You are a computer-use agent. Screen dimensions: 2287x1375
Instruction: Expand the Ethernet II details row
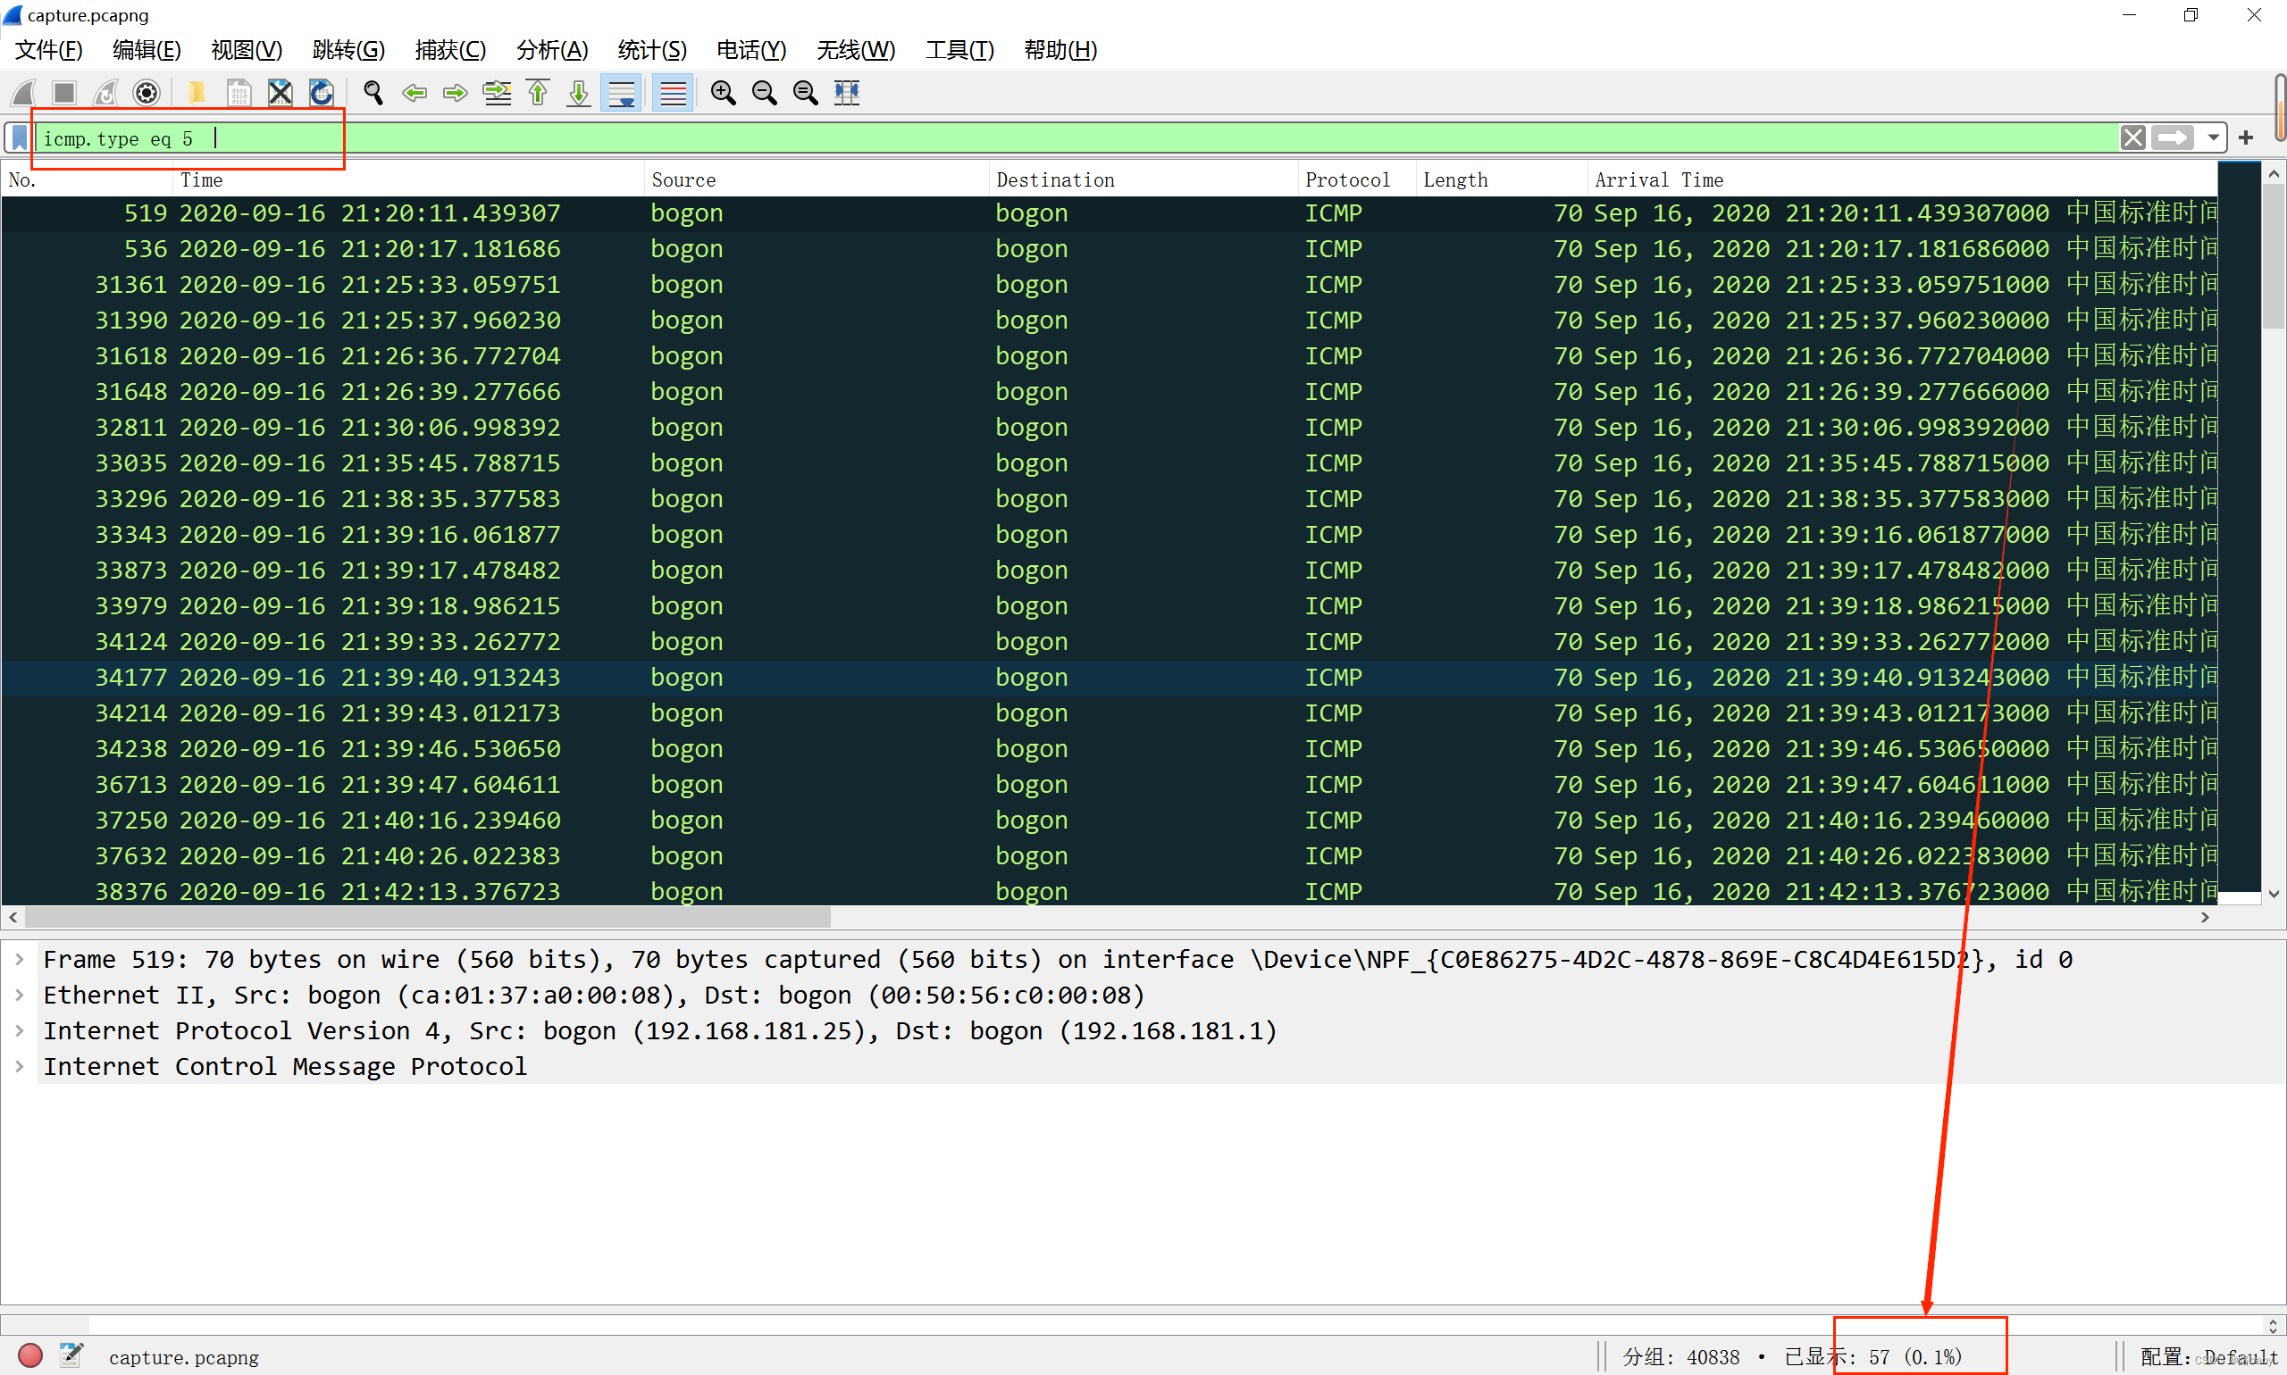click(x=20, y=996)
